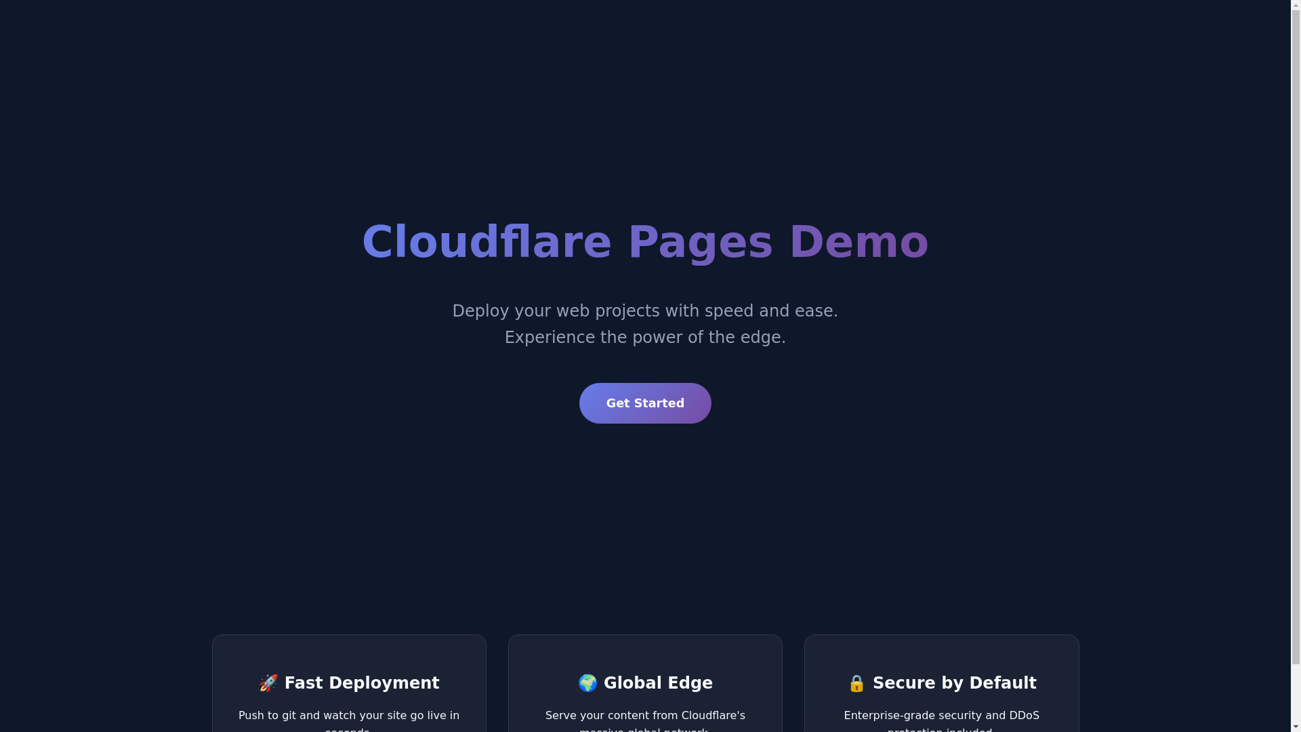Select the Fast Deployment card title
Screen dimensions: 1301x732
(349, 683)
